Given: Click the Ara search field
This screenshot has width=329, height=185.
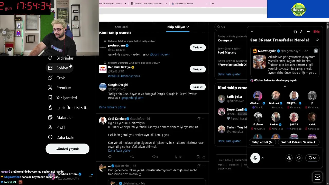Looking at the screenshot, I should [x=247, y=27].
